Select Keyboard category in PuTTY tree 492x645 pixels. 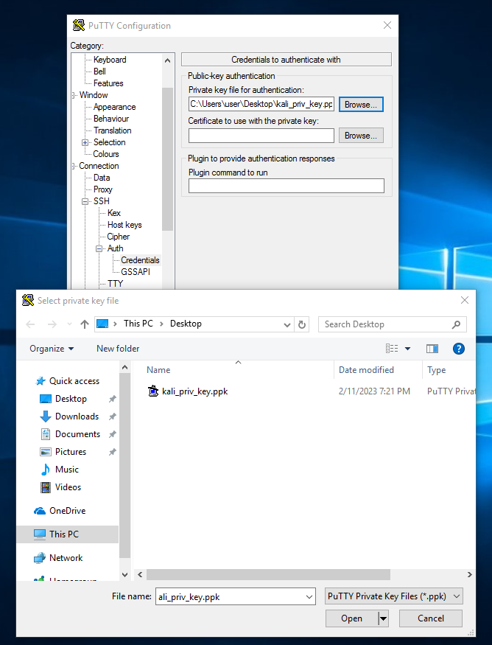coord(110,60)
